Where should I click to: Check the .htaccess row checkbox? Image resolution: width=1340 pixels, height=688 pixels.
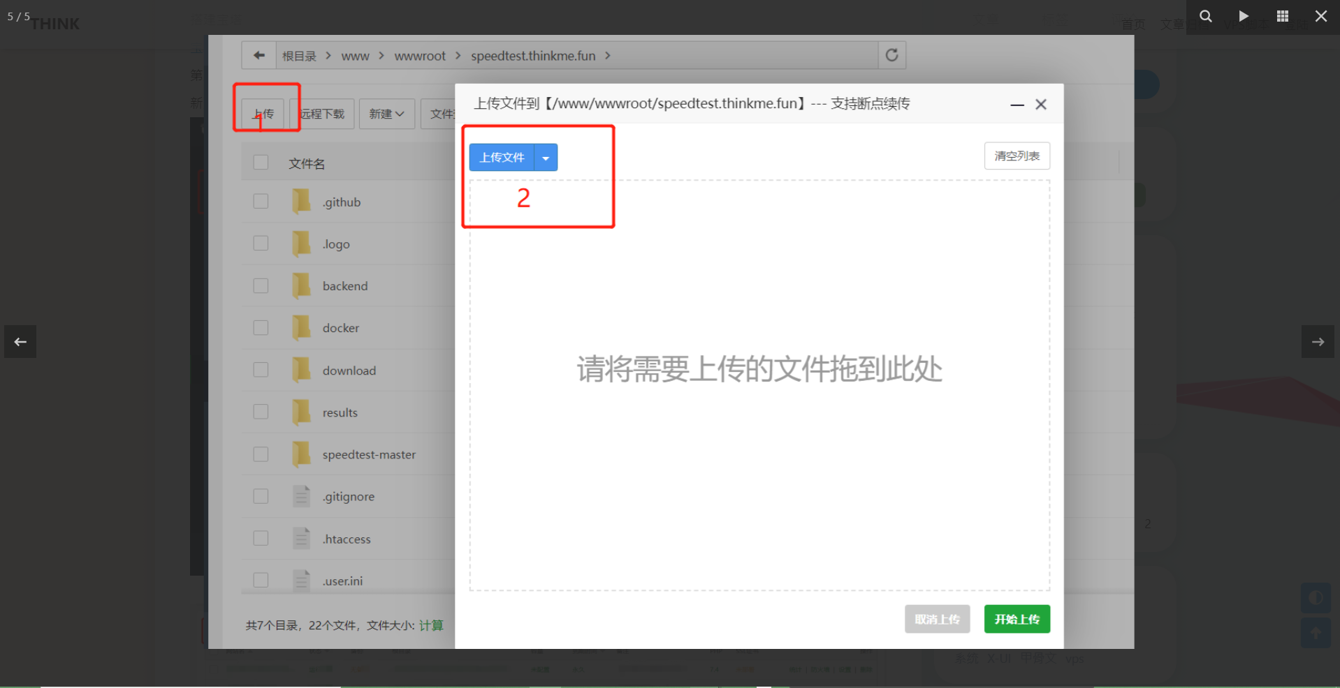[x=261, y=538]
